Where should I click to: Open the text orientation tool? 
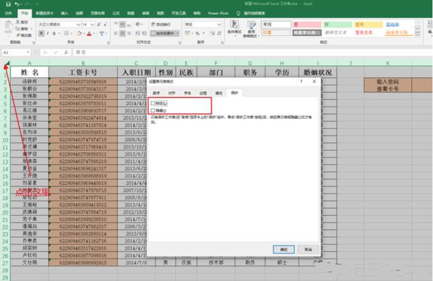(138, 24)
